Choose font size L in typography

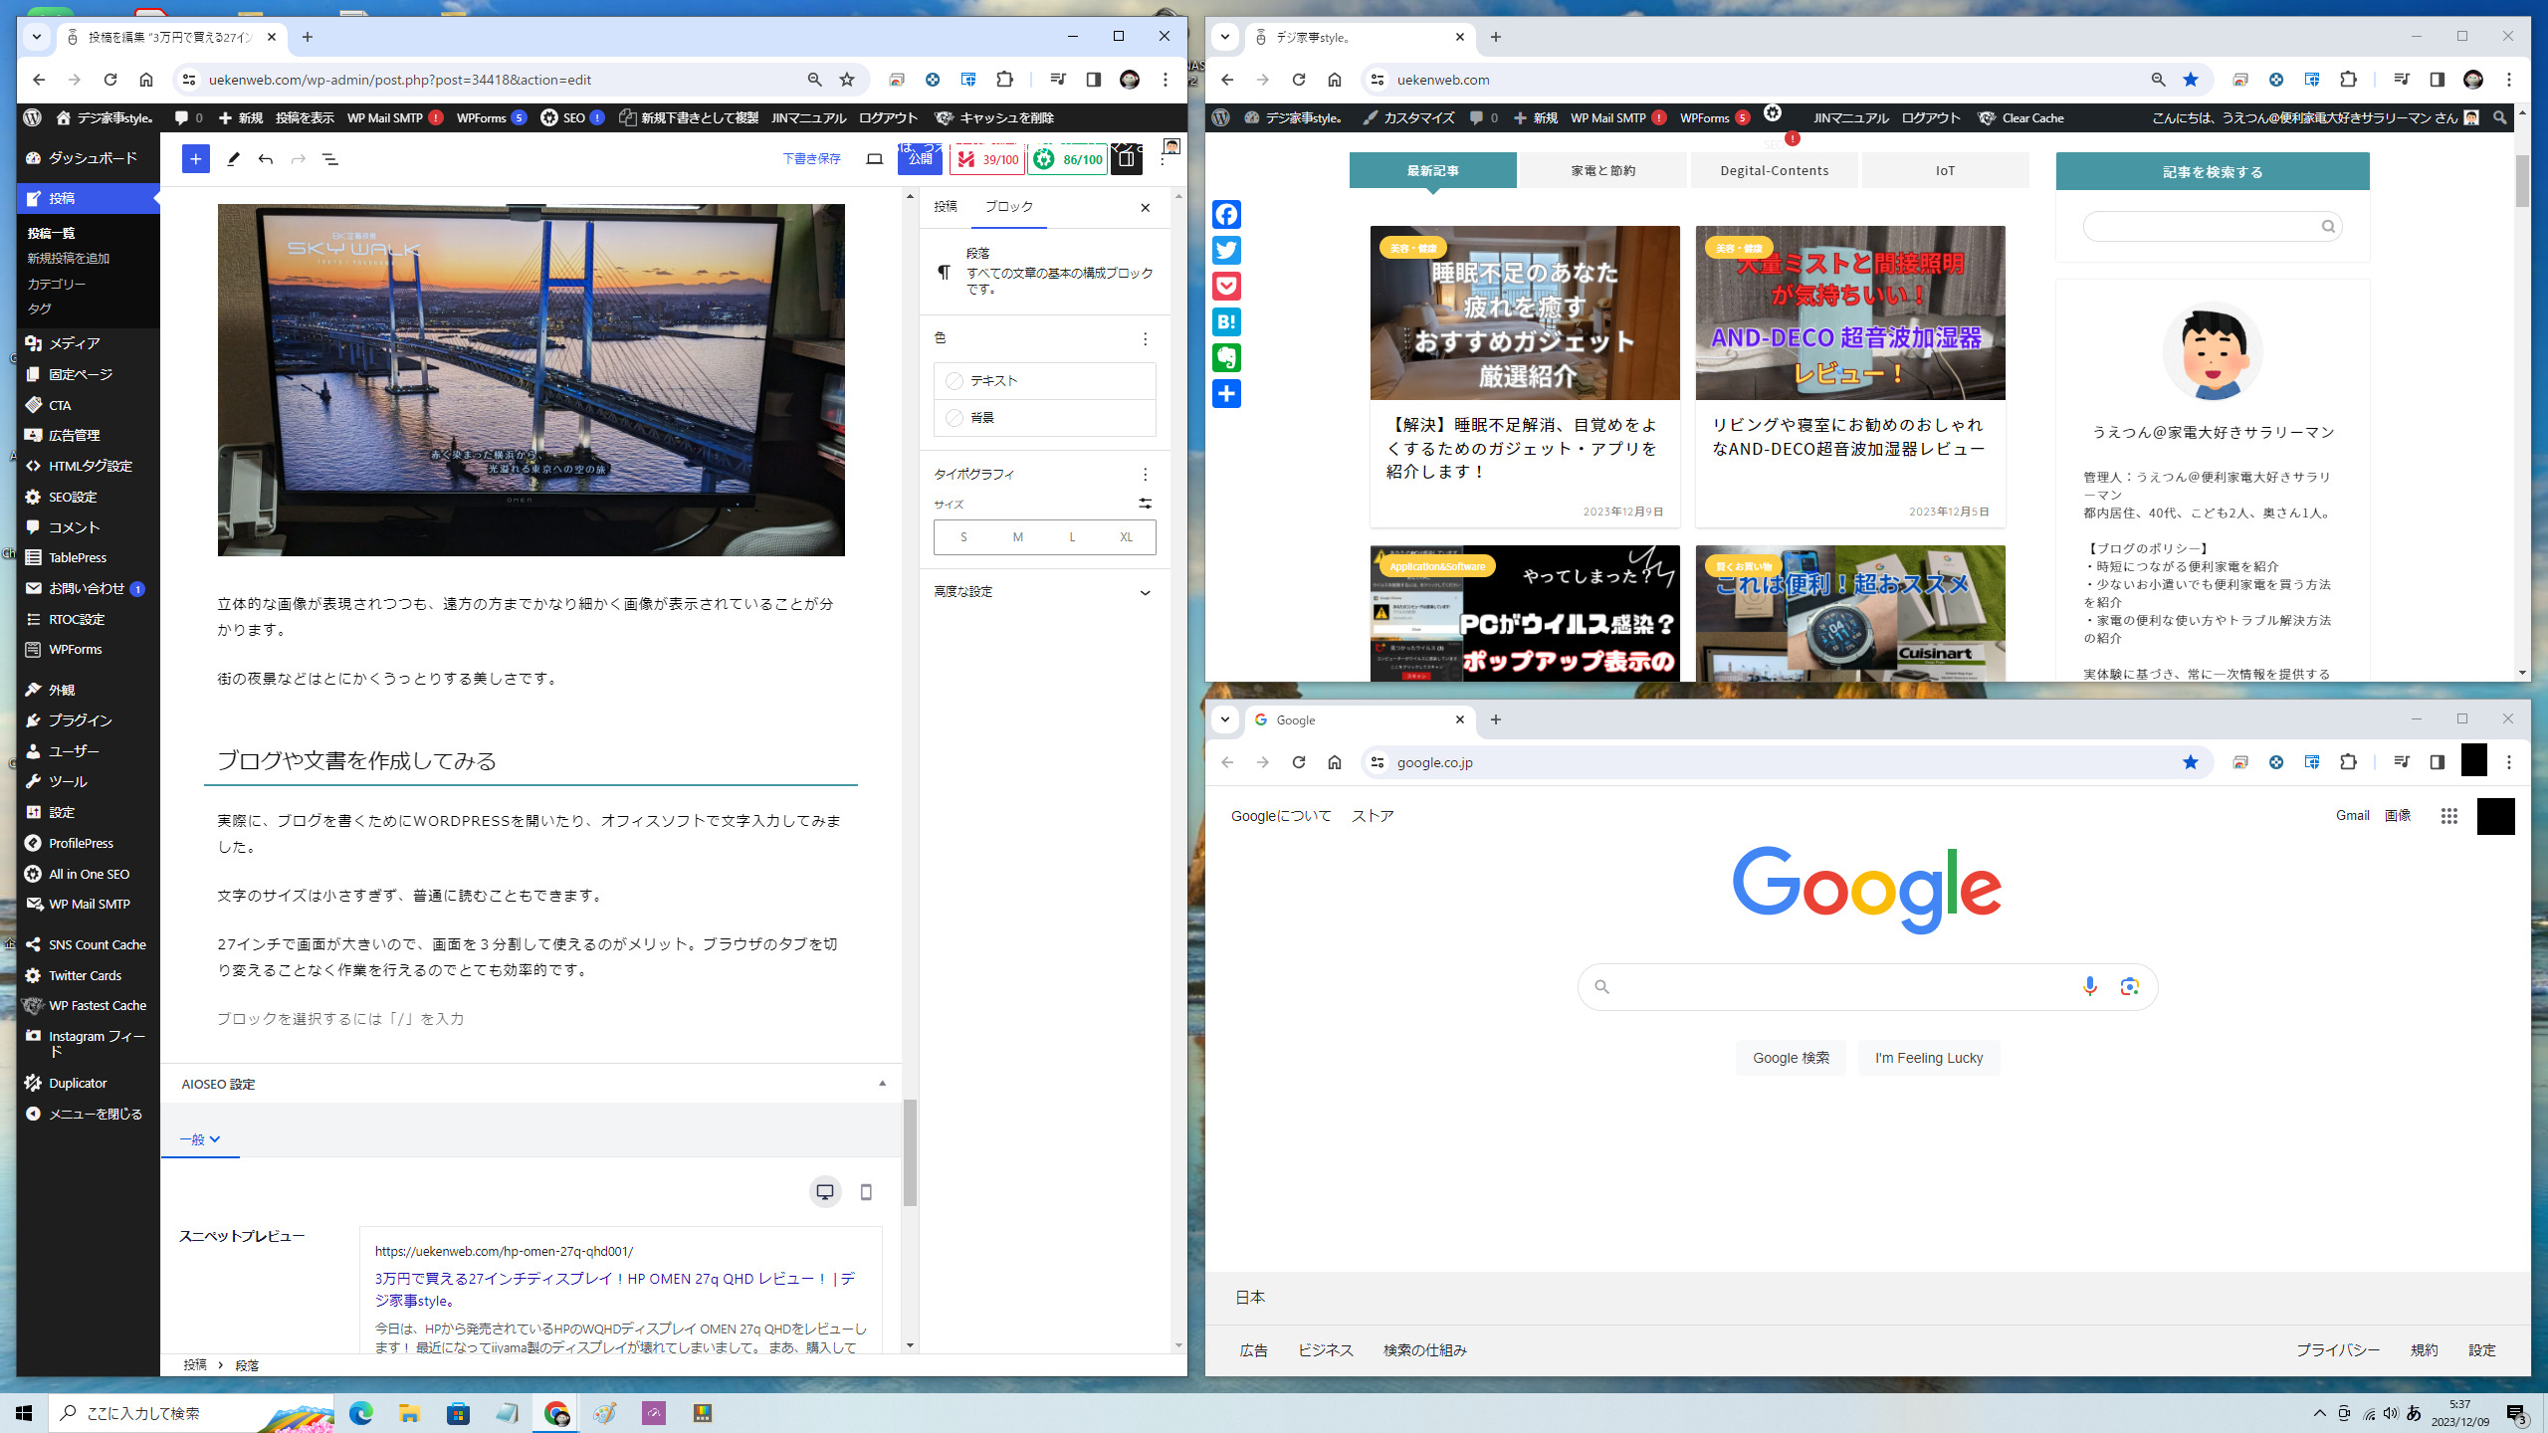(1072, 537)
